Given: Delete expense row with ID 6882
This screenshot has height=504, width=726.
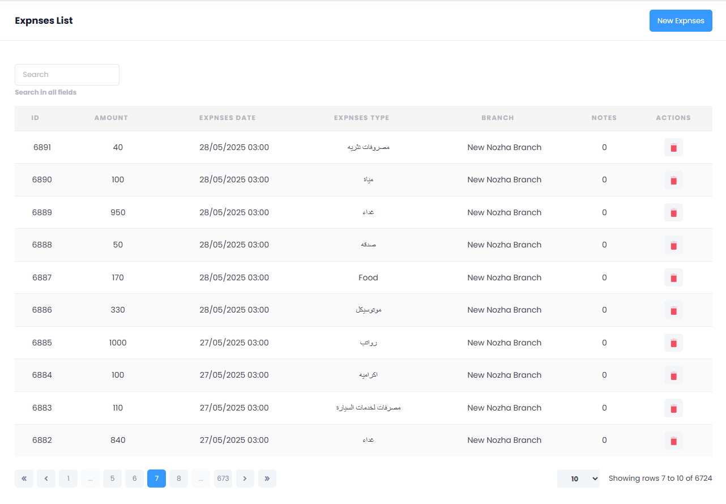Looking at the screenshot, I should pyautogui.click(x=673, y=441).
